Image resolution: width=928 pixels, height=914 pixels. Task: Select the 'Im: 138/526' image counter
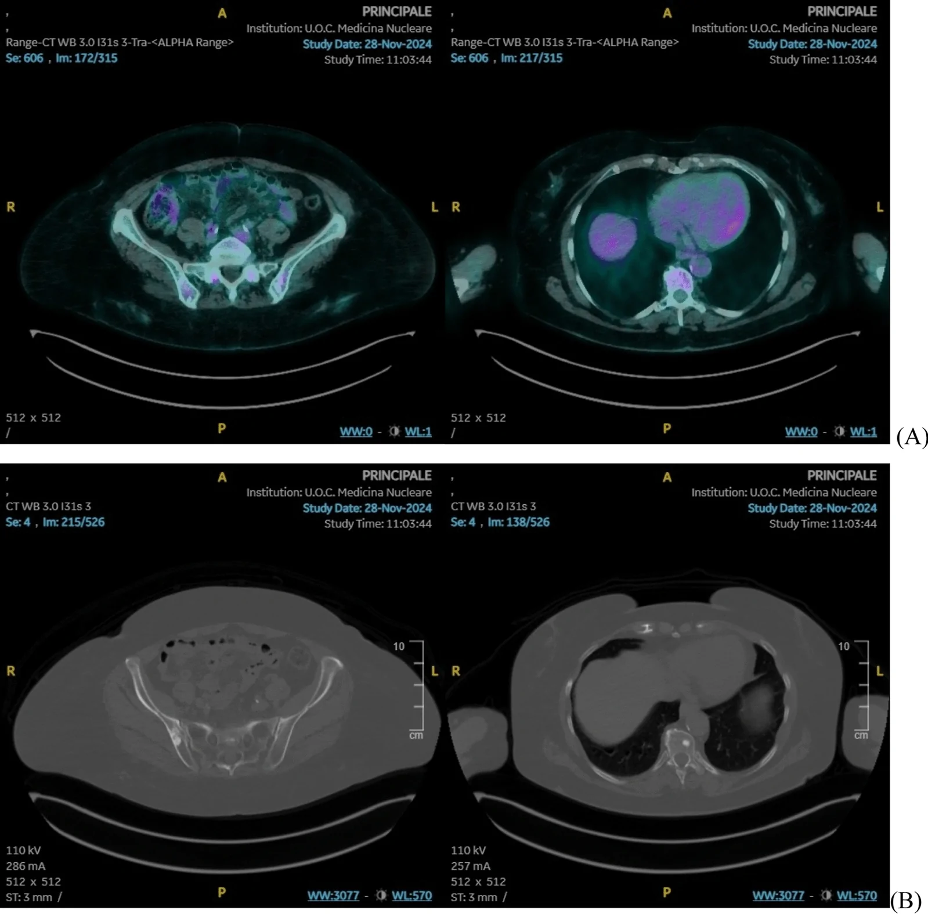(519, 522)
